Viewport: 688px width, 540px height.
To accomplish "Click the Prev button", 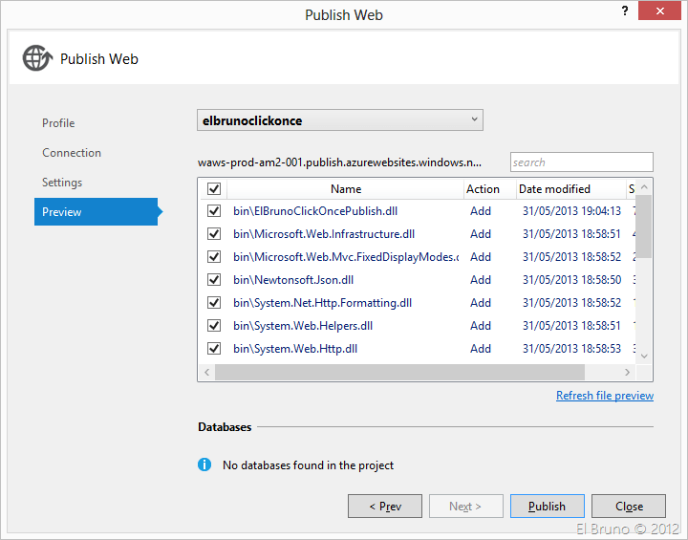I will click(385, 507).
